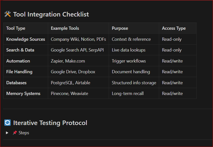Click the hammer and wrench icon

tap(7, 14)
